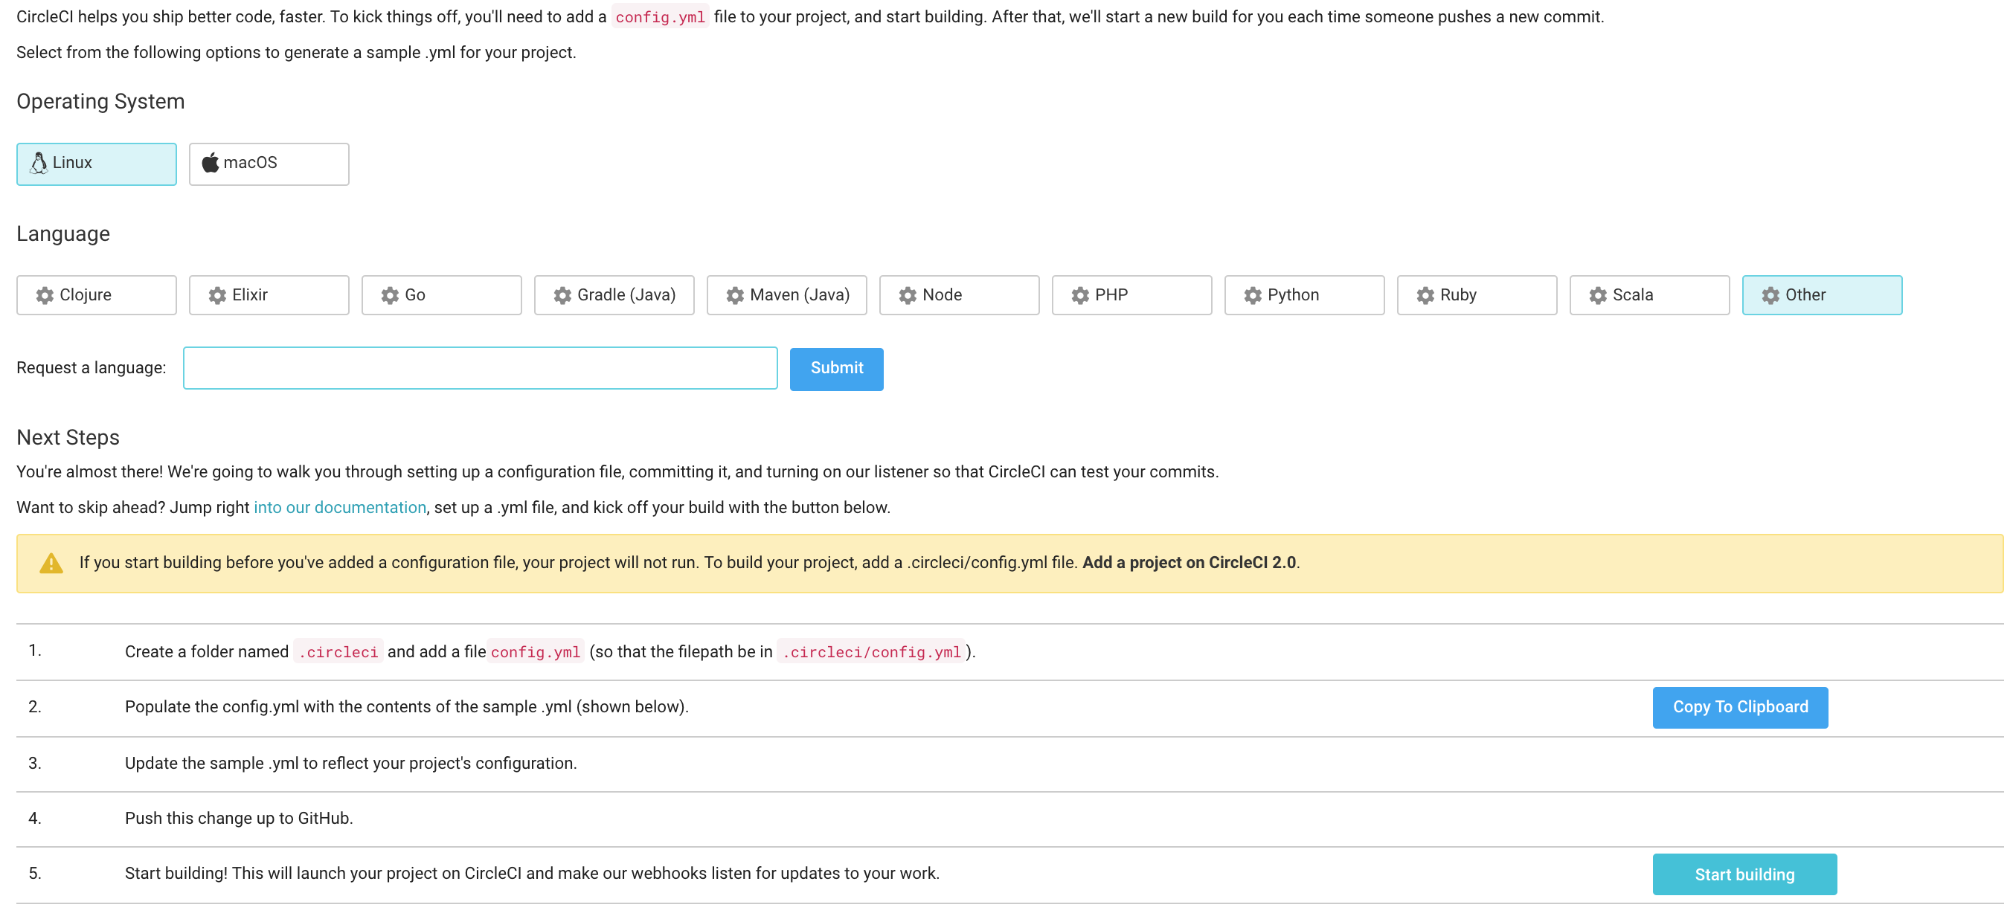
Task: Select the Other language option
Action: click(1822, 295)
